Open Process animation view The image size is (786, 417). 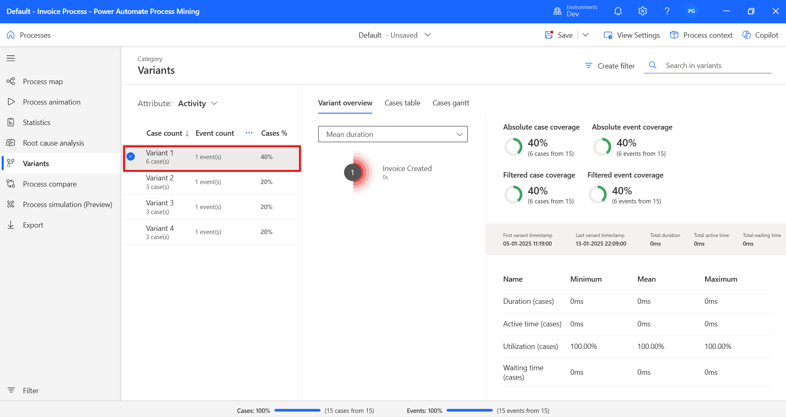52,102
